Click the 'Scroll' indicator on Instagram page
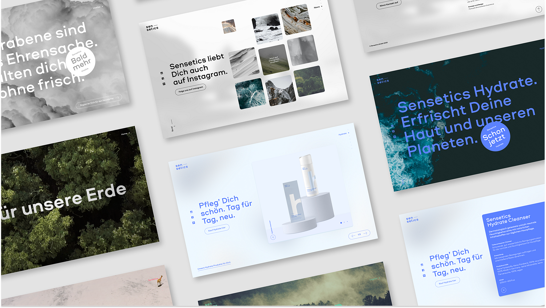Viewport: 546px width, 308px height. pos(172,129)
